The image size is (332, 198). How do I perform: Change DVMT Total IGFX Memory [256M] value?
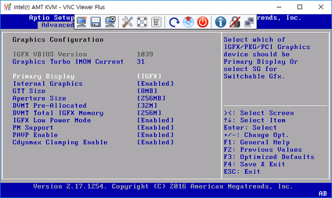(149, 113)
